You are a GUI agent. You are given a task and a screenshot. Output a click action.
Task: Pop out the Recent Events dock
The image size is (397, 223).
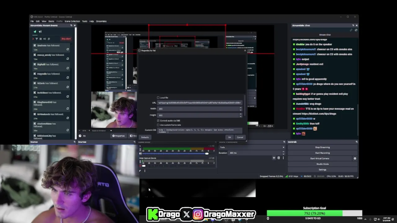[71, 25]
